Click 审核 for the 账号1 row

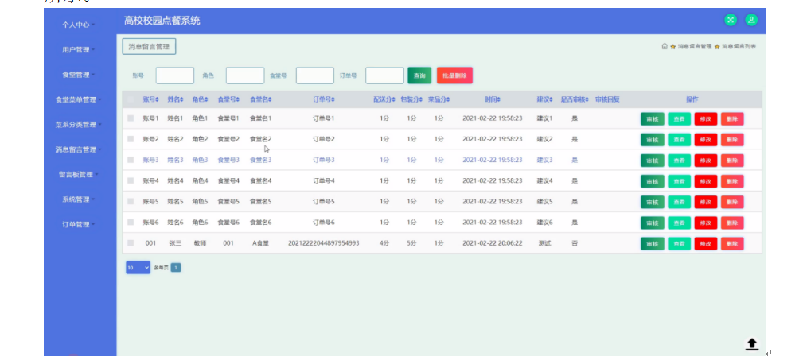coord(652,118)
